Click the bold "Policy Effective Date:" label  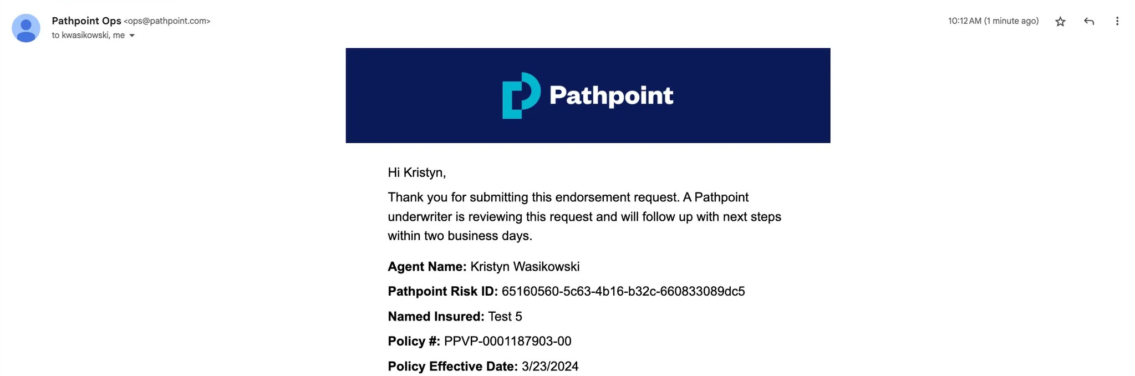click(x=452, y=367)
